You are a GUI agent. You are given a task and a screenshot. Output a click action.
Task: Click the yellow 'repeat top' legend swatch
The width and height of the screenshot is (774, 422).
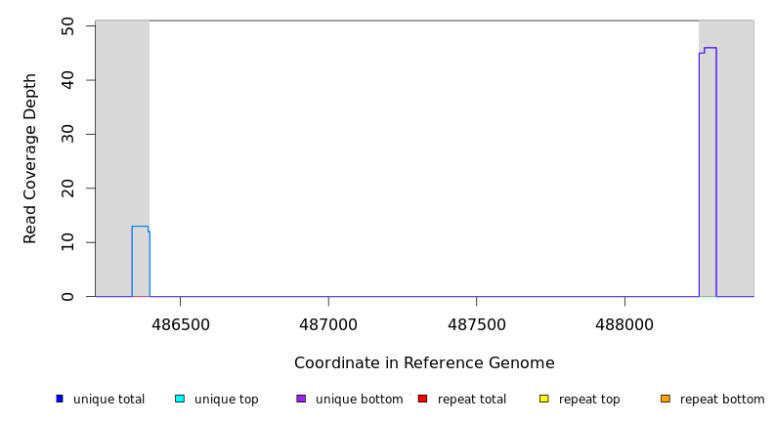point(543,399)
